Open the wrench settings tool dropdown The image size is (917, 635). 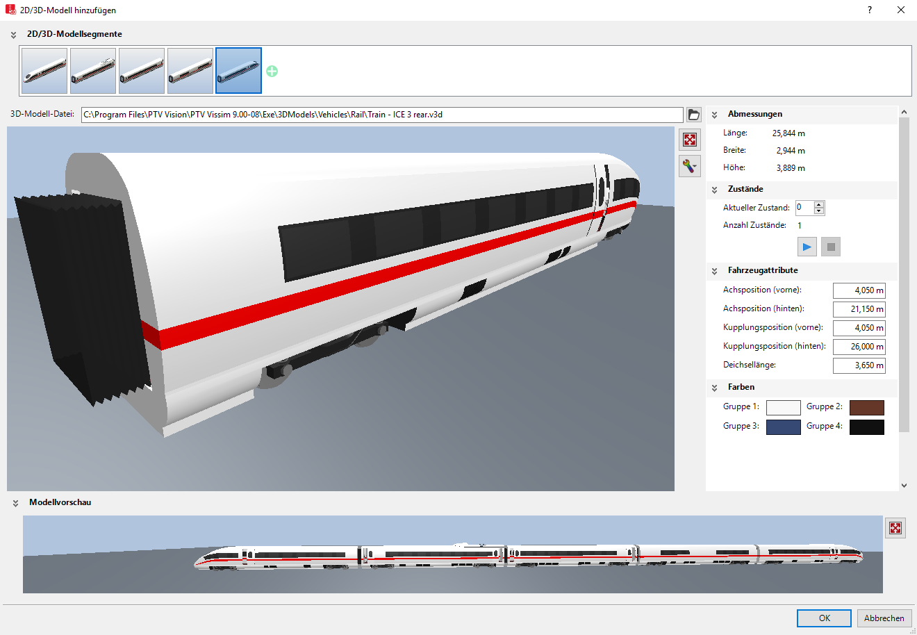pos(689,166)
